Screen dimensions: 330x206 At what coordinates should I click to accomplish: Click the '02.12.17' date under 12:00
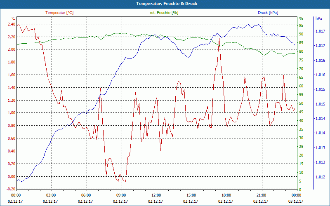[156, 201]
